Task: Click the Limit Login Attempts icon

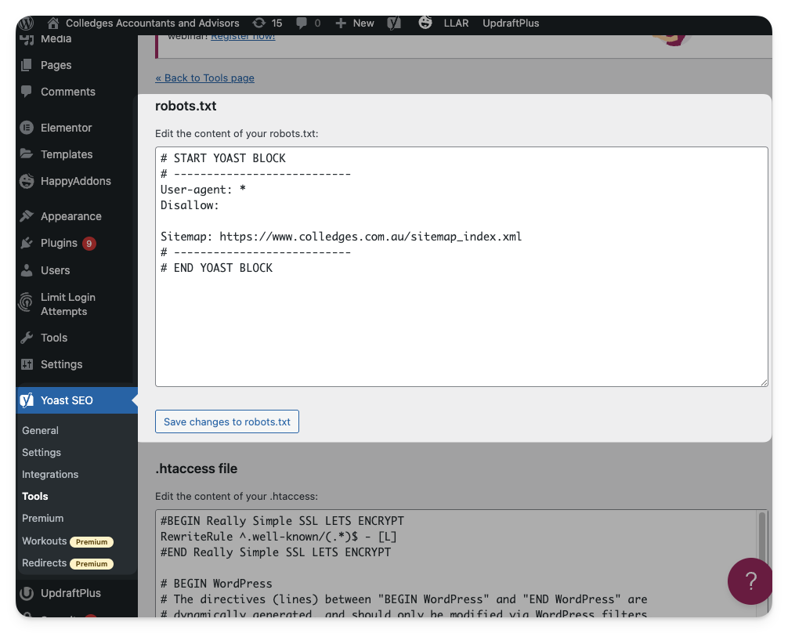Action: click(27, 304)
